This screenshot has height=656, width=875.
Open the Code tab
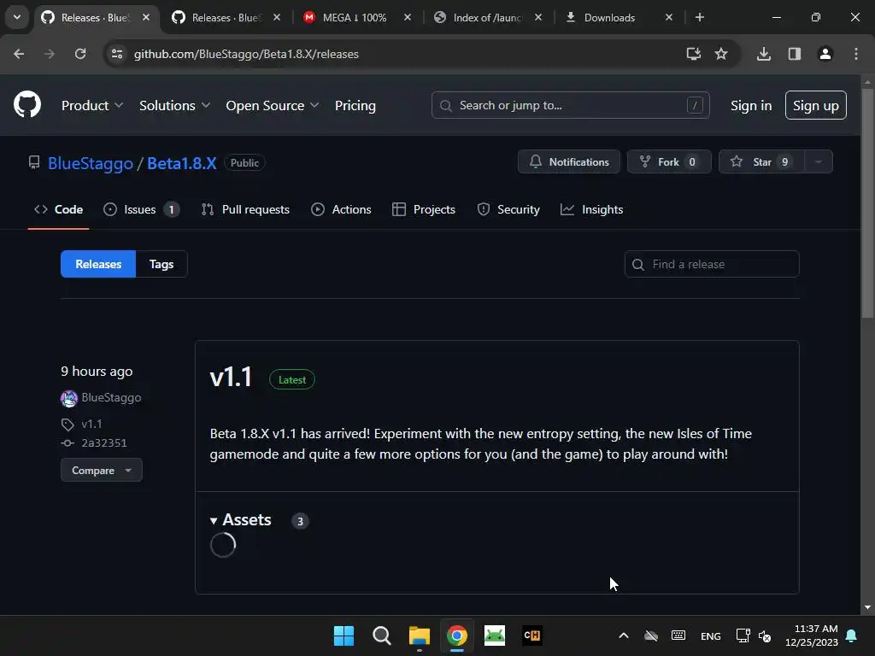click(59, 209)
